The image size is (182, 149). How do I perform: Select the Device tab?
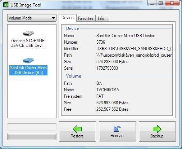point(68,18)
